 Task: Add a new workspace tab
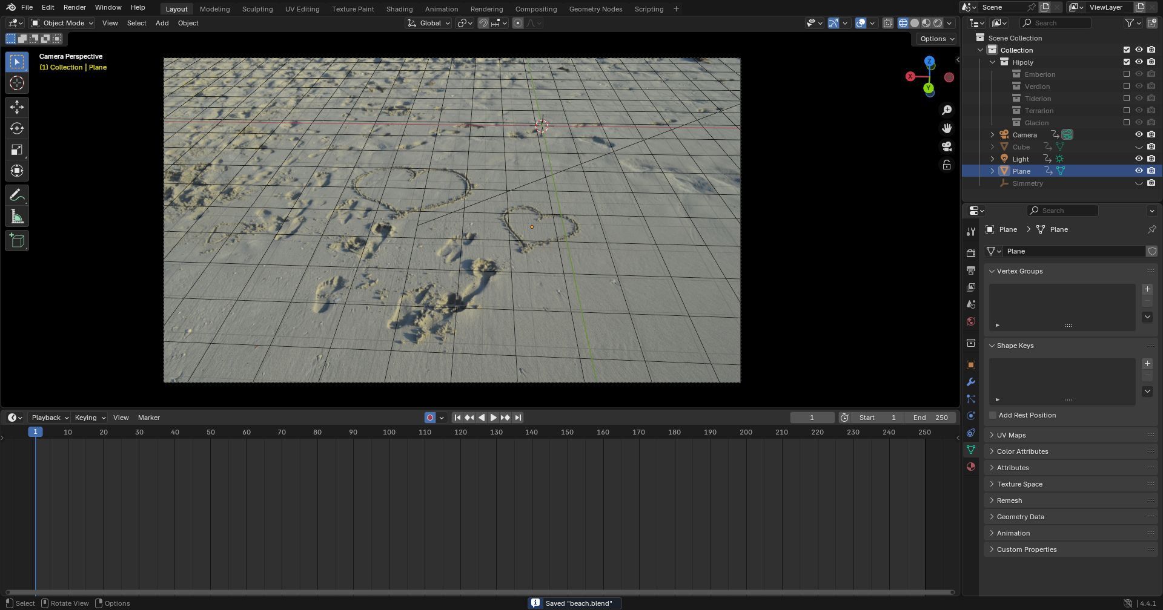point(676,9)
